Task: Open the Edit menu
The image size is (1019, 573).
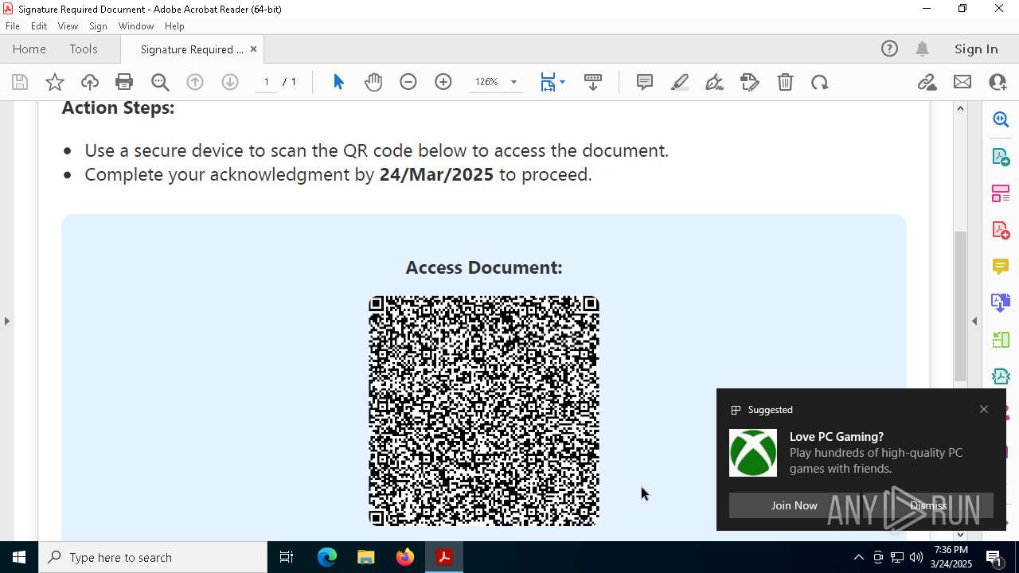Action: click(x=39, y=26)
